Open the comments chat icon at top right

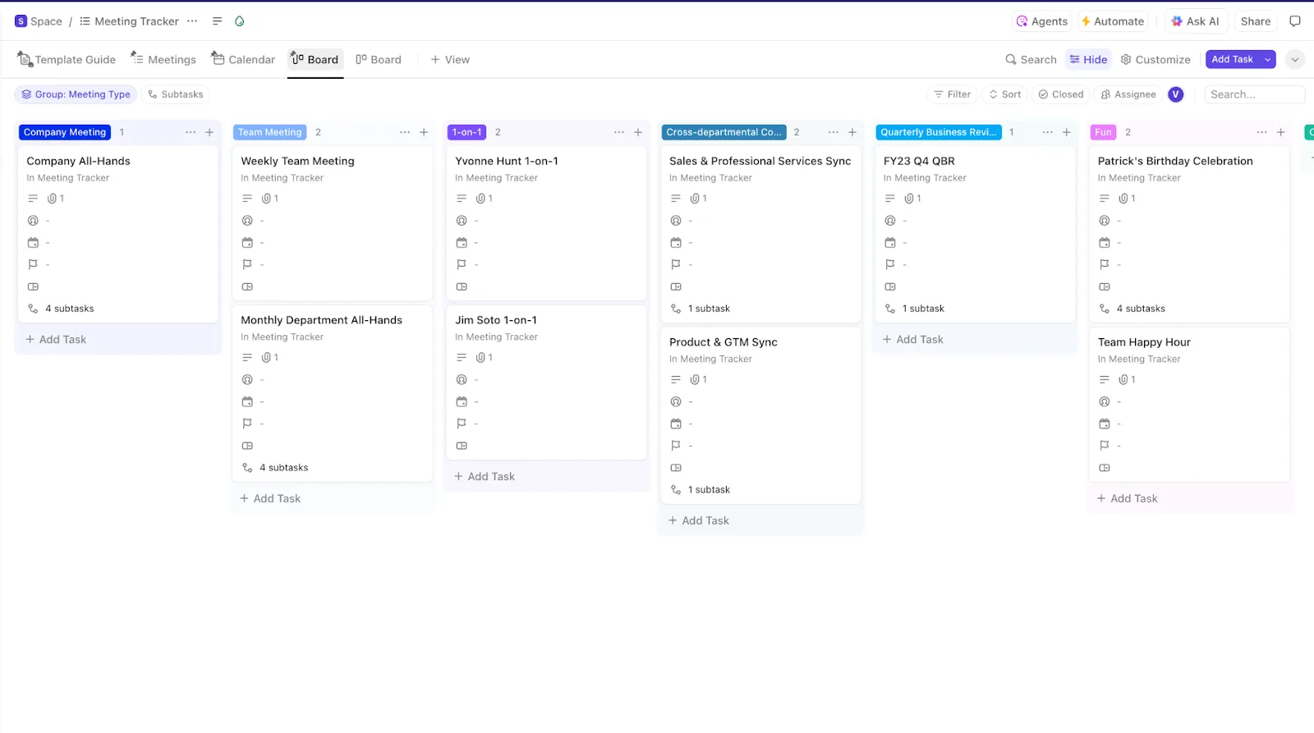click(1295, 21)
